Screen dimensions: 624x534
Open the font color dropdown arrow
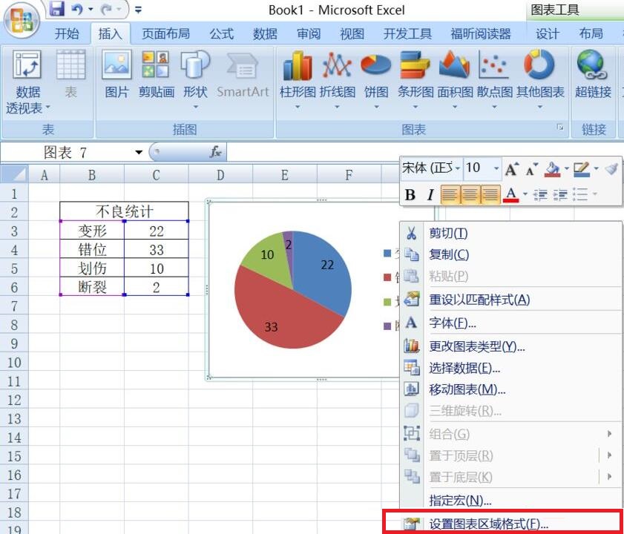[525, 194]
